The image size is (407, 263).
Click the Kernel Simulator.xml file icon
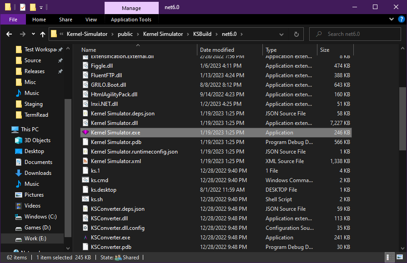click(85, 161)
